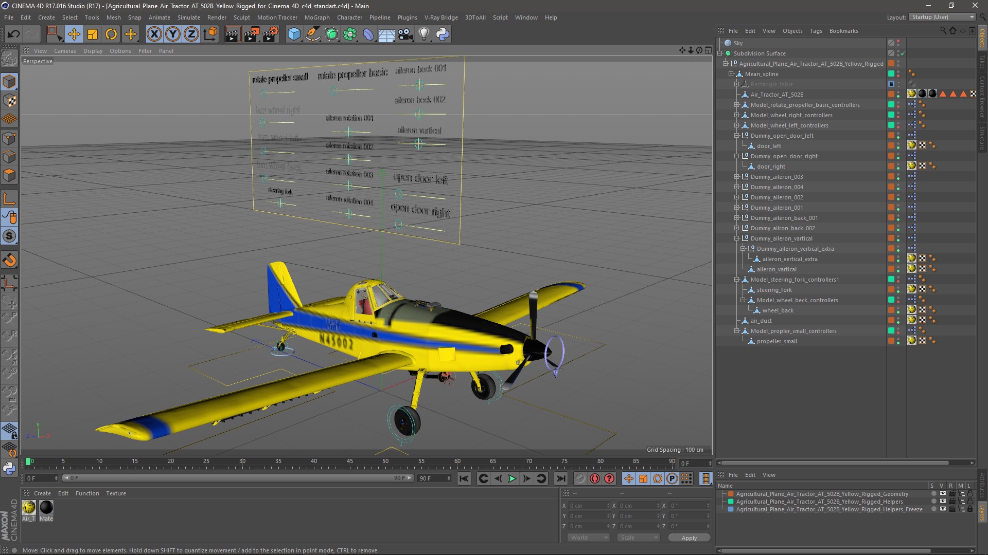Image resolution: width=988 pixels, height=555 pixels.
Task: Select the Scale tool icon
Action: (x=93, y=34)
